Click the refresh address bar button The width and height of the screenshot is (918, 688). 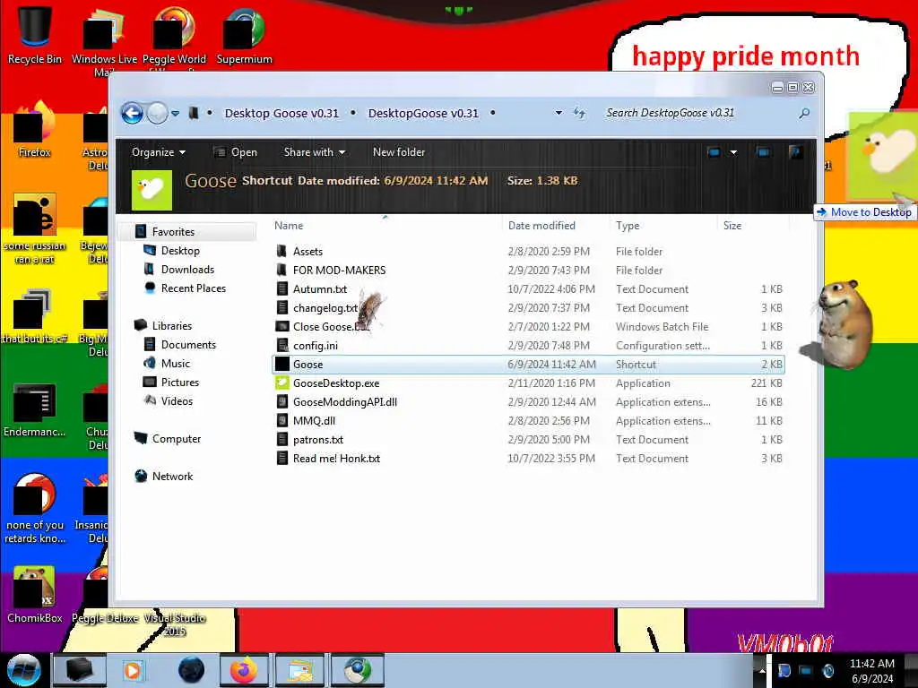(579, 113)
